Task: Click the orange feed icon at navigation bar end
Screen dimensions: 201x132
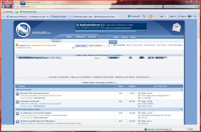Action: click(x=182, y=37)
